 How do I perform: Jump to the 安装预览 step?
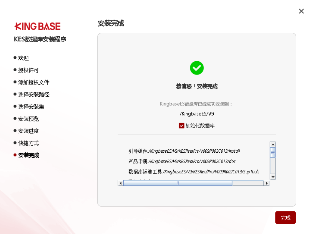click(28, 119)
